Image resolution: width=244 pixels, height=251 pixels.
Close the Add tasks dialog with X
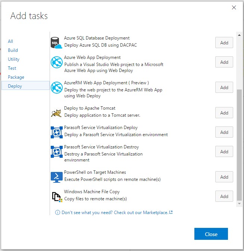click(x=234, y=7)
